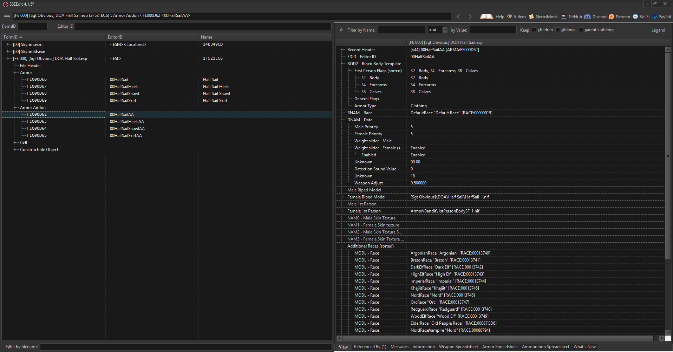This screenshot has height=352, width=673.
Task: Navigate forward with the right arrow
Action: (x=470, y=16)
